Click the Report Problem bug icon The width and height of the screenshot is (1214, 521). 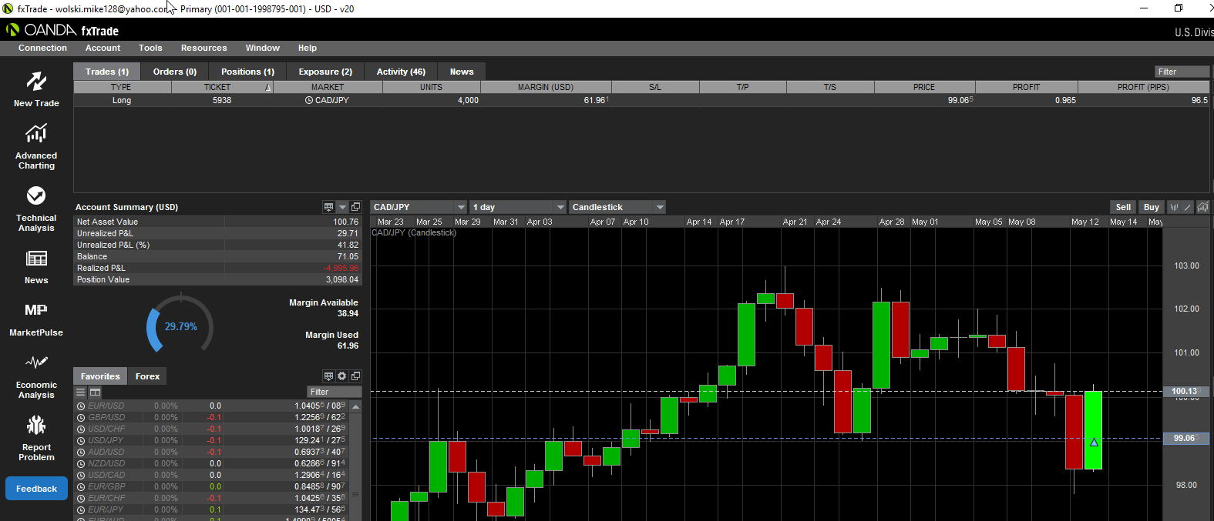point(36,425)
